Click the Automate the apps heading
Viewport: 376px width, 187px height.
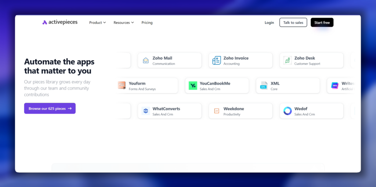[59, 66]
